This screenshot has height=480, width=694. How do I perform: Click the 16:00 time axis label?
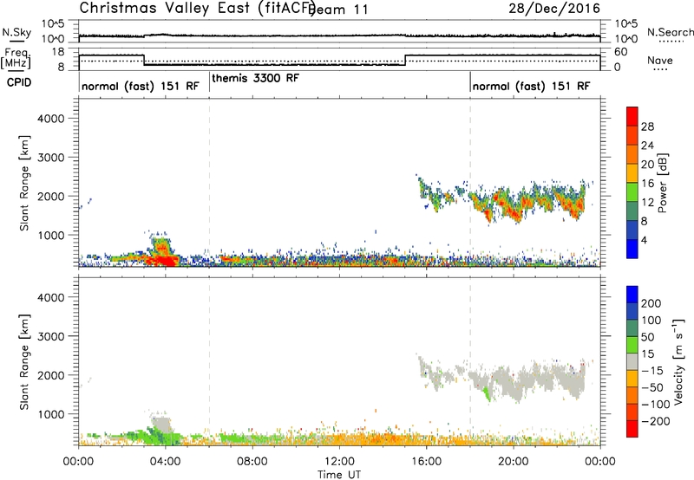(426, 461)
